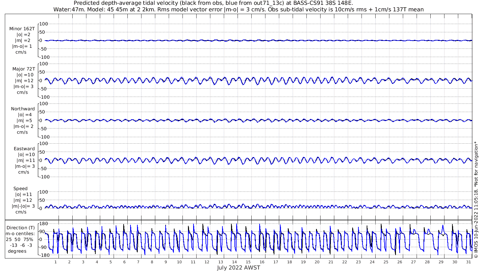Click day '14' on the date axis

pyautogui.click(x=234, y=262)
